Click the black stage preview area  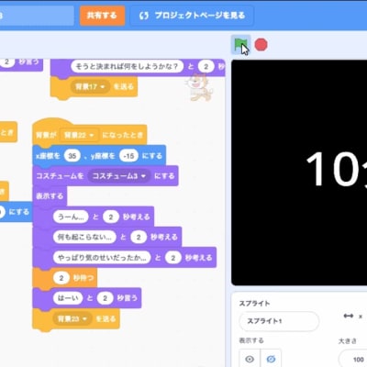coord(299,172)
